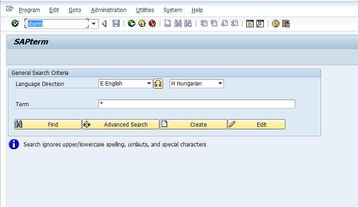
Task: Open the Help menu
Action: click(x=197, y=10)
